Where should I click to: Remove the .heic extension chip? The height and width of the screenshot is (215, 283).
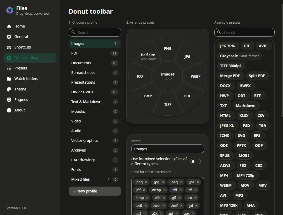tap(164, 206)
